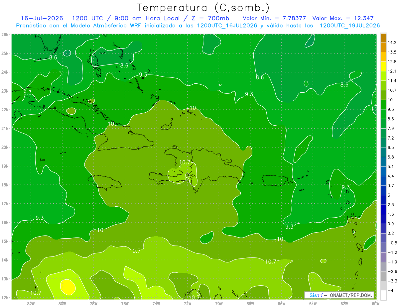This screenshot has width=399, height=308.
Task: Click the '7.9' colorbar legend value
Action: [x=391, y=128]
